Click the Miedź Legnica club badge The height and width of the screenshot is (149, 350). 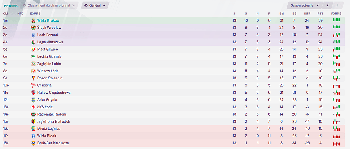click(33, 129)
